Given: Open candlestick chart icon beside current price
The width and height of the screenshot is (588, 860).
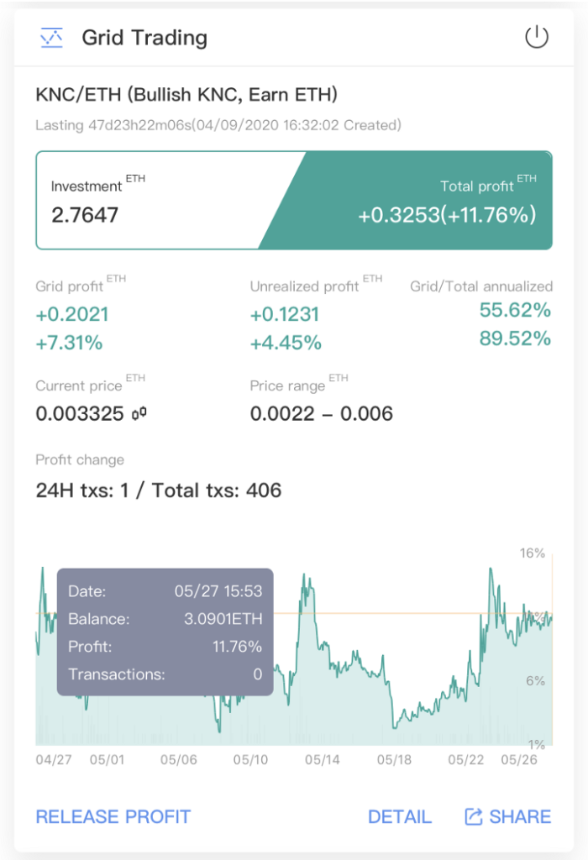Looking at the screenshot, I should [139, 413].
